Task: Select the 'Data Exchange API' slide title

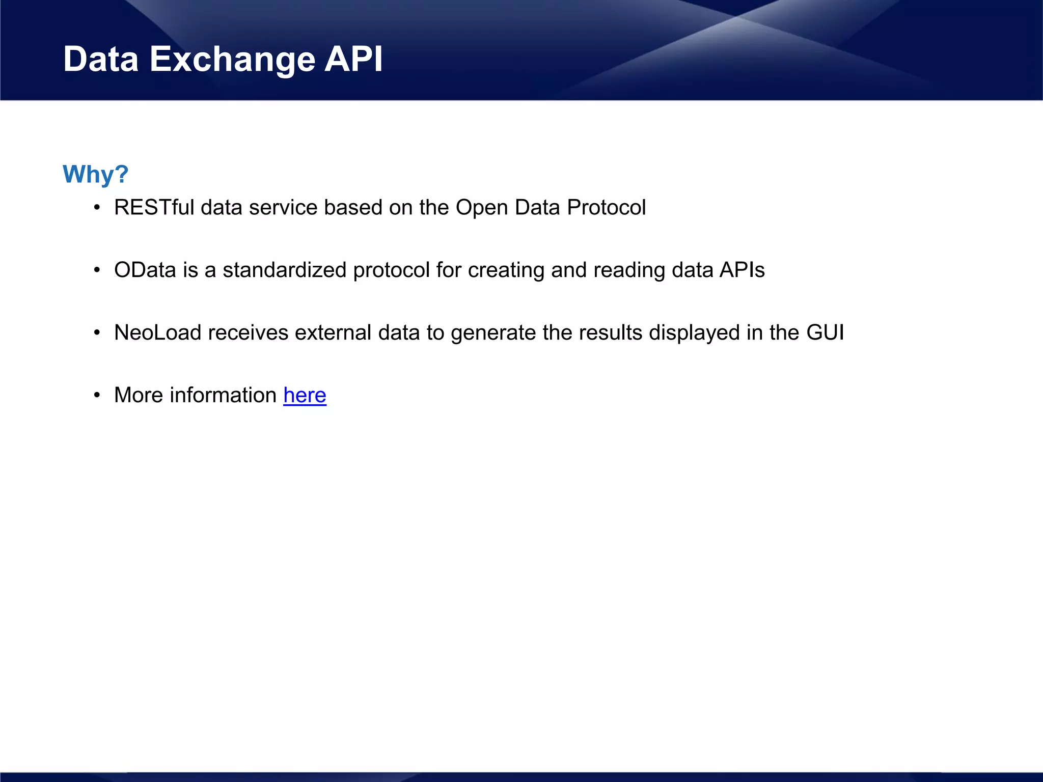Action: pyautogui.click(x=223, y=59)
